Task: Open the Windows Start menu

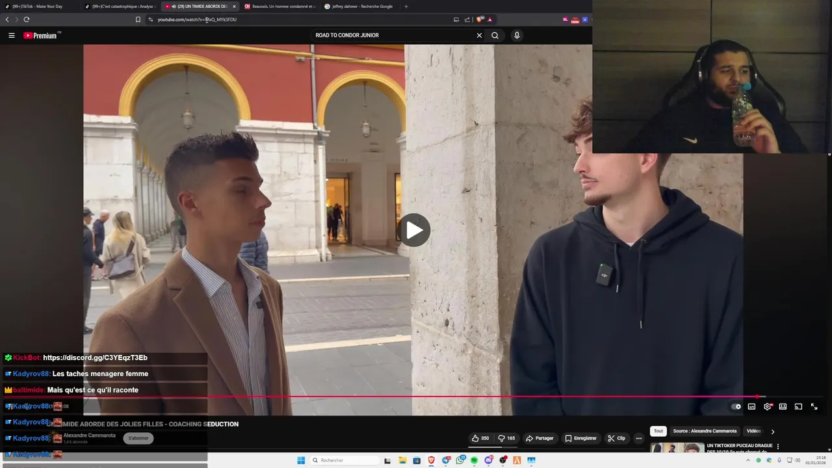Action: [301, 460]
